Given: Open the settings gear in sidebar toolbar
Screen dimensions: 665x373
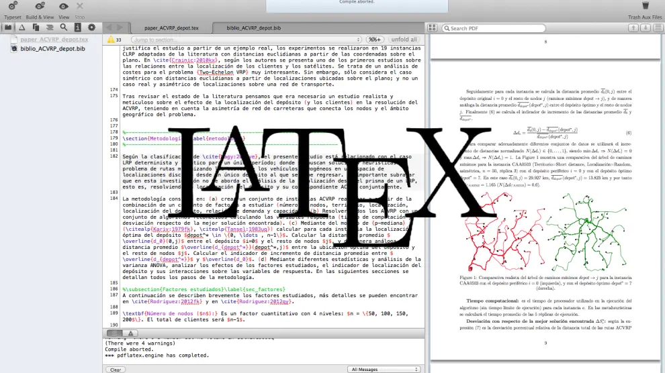Looking at the screenshot, I should click(x=92, y=28).
